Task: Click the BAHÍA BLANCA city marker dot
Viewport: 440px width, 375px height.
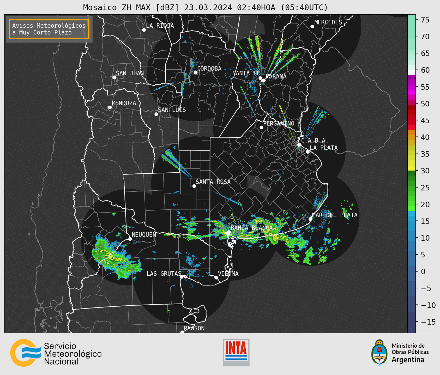Action: tap(228, 232)
